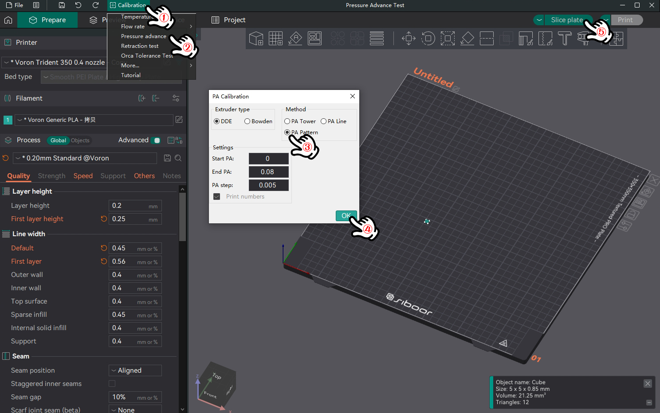This screenshot has width=660, height=413.
Task: Click the edit filament preset icon
Action: coord(179,120)
